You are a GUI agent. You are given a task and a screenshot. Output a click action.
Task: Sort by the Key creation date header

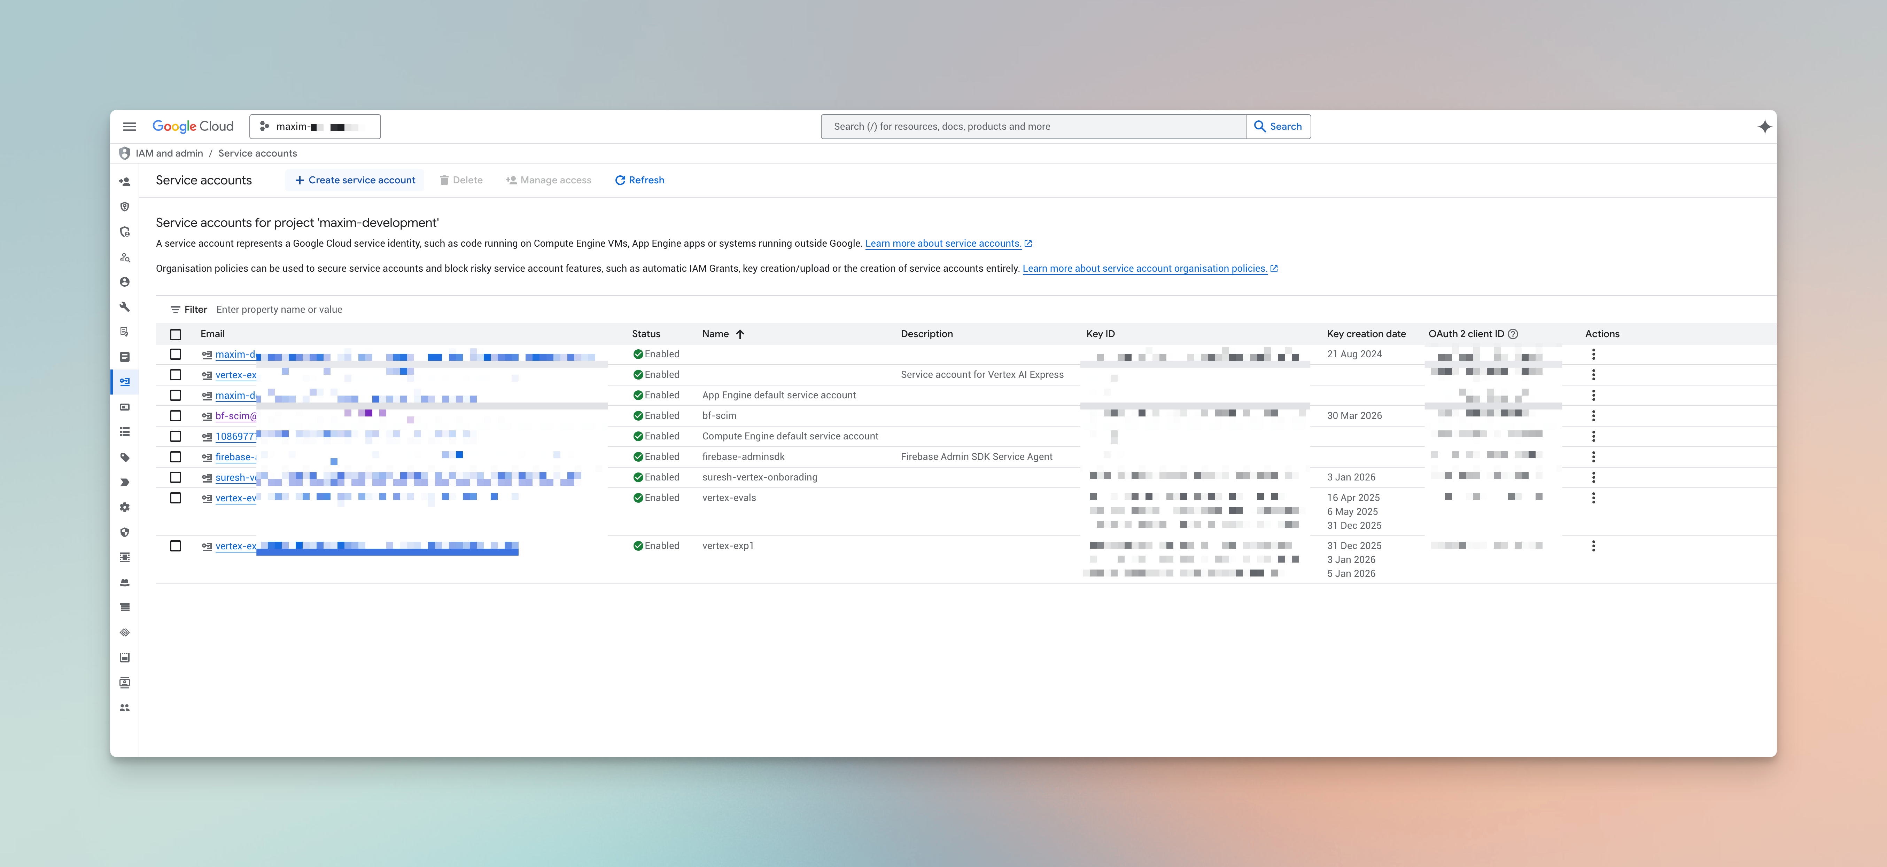point(1366,334)
